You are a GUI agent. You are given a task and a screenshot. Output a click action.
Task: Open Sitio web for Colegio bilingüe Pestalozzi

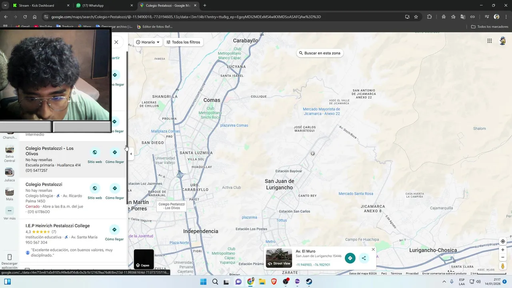[x=95, y=188]
